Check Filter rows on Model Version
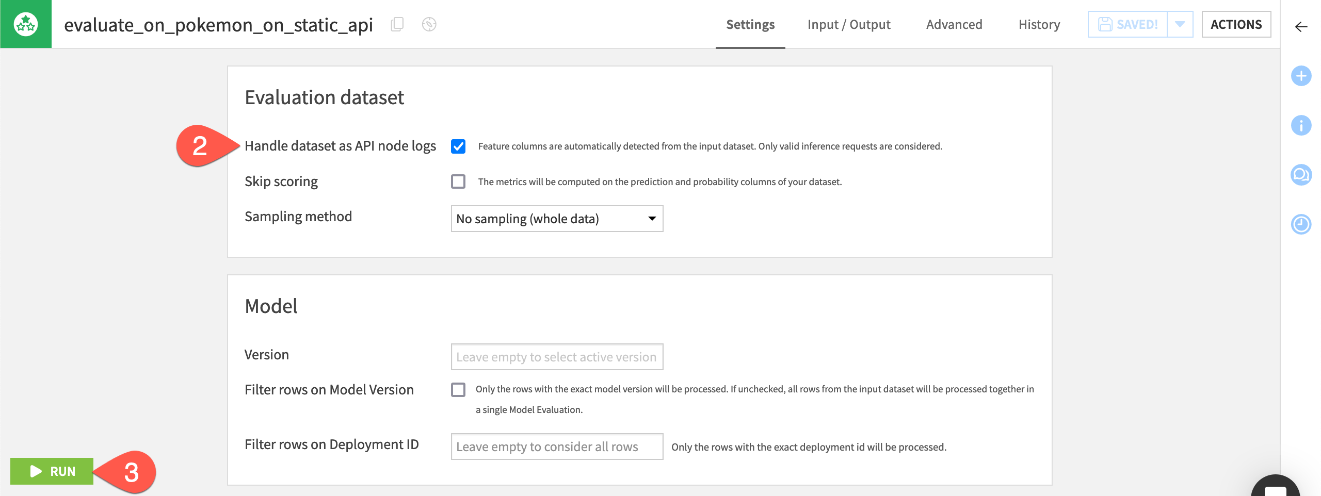 pyautogui.click(x=458, y=391)
